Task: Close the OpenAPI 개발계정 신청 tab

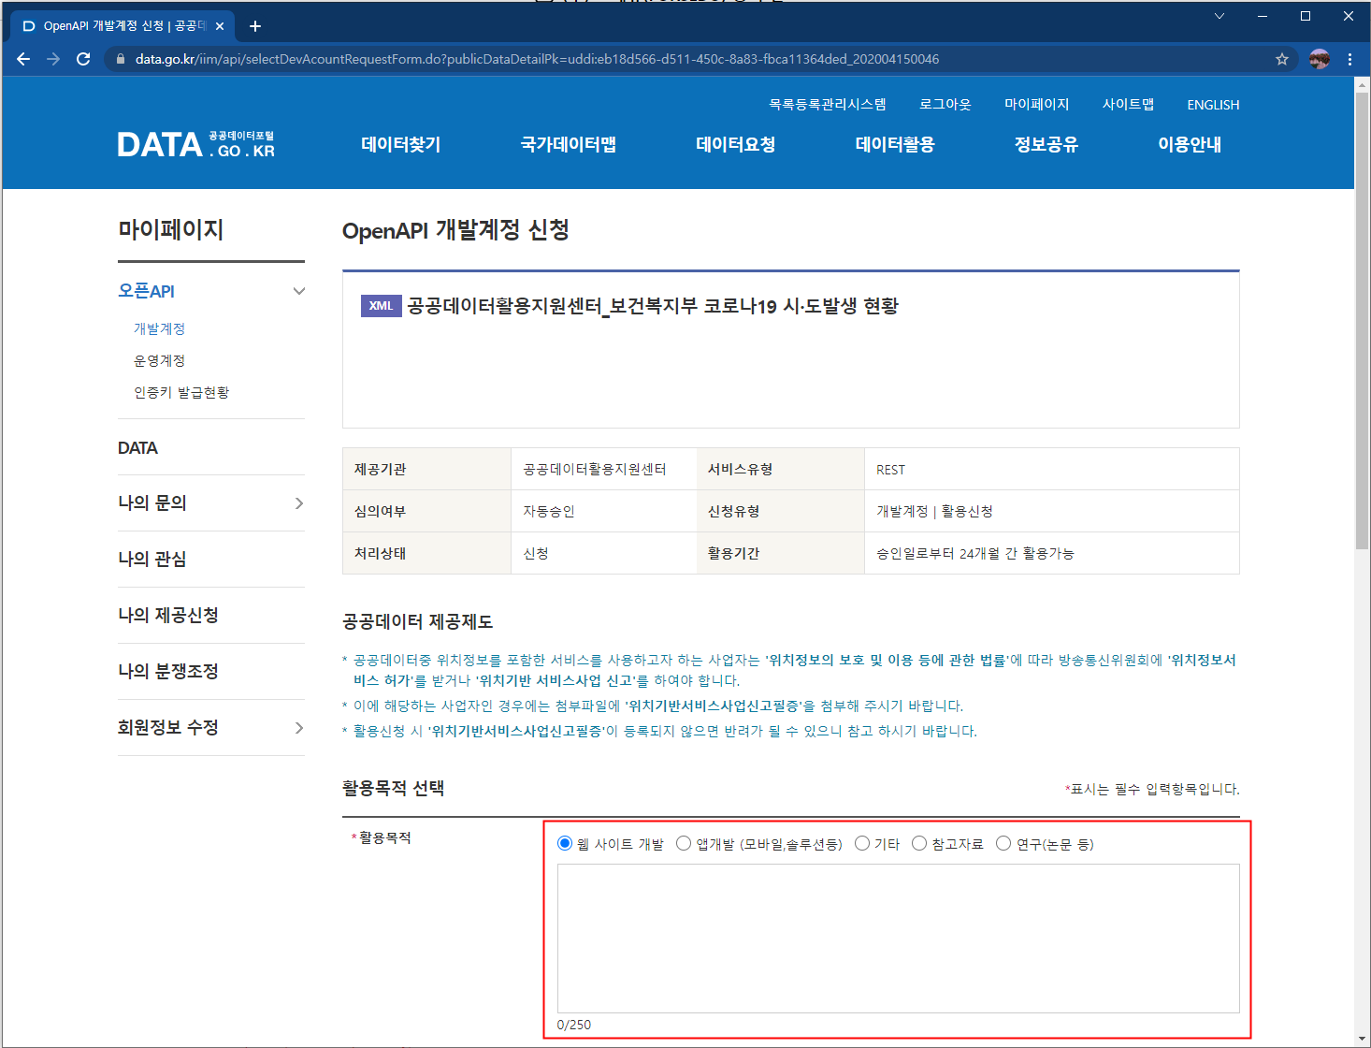Action: pyautogui.click(x=220, y=26)
